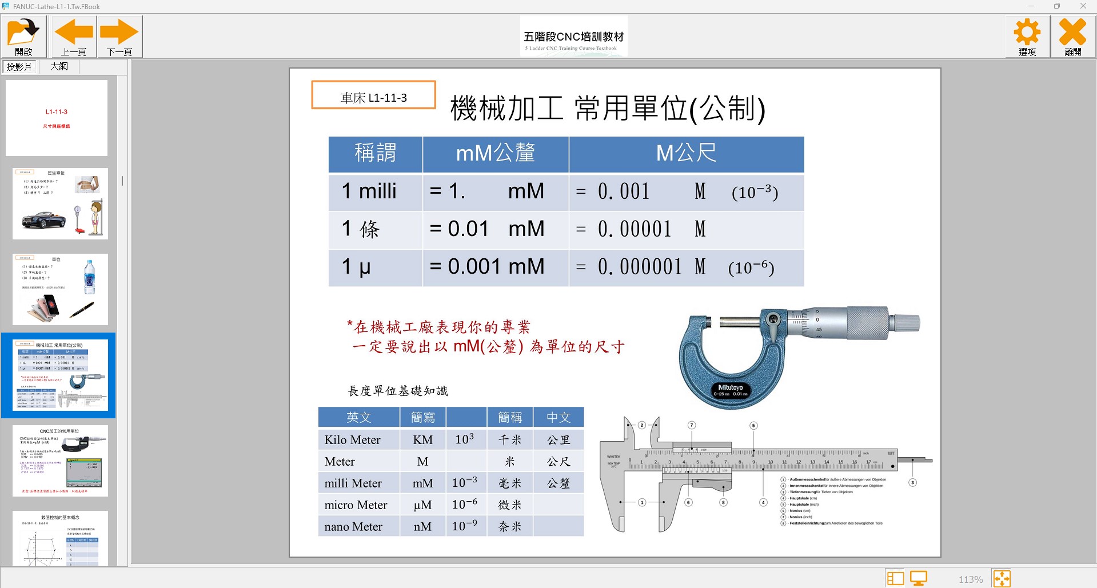Select the 民生單位 slide thumbnail with car
The height and width of the screenshot is (588, 1097).
[x=60, y=203]
